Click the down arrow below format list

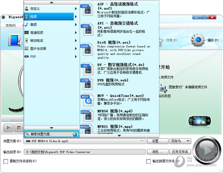coord(119,136)
